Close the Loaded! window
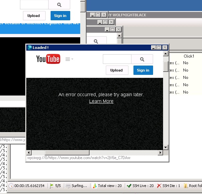The height and width of the screenshot is (194, 202). coord(165,48)
